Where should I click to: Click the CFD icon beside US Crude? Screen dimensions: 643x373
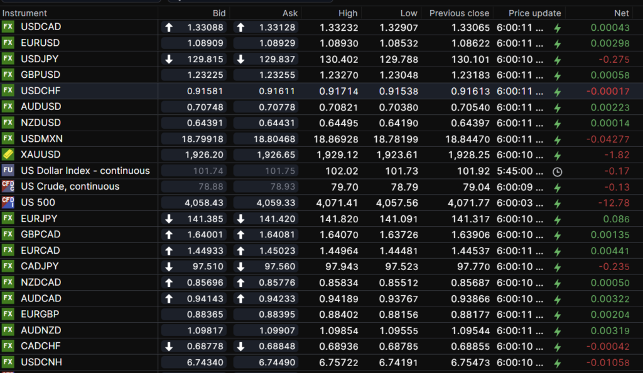(8, 186)
